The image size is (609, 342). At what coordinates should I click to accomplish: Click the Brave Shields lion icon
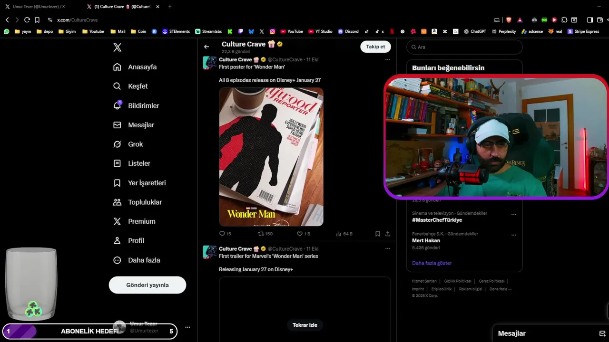point(509,20)
